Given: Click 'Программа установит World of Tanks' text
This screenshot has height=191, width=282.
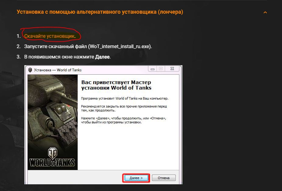Looking at the screenshot, I should coord(125,99).
